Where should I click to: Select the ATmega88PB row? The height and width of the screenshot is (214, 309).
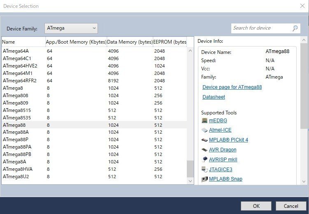coord(94,154)
